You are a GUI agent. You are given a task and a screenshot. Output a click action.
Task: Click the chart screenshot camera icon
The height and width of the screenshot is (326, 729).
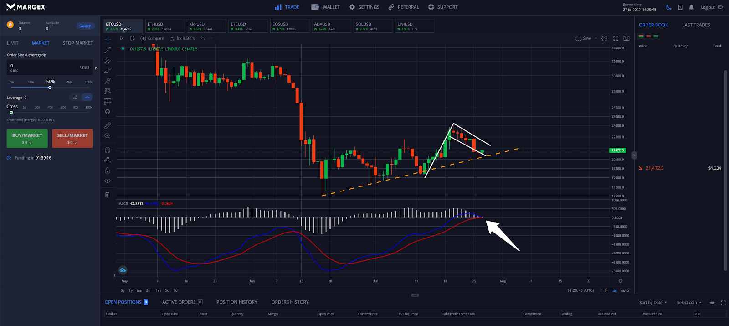coord(626,38)
